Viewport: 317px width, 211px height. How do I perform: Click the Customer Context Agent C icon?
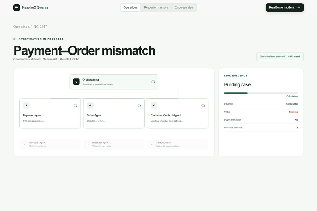pyautogui.click(x=154, y=105)
